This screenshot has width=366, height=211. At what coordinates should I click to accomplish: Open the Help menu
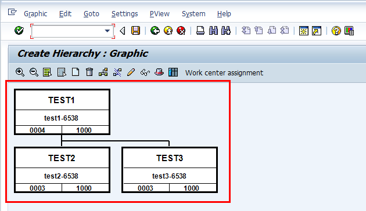224,14
